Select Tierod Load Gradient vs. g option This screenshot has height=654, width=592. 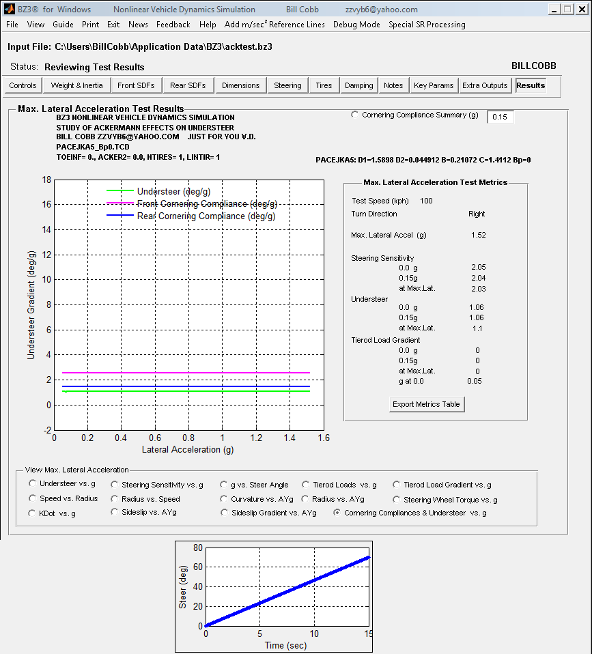(396, 485)
